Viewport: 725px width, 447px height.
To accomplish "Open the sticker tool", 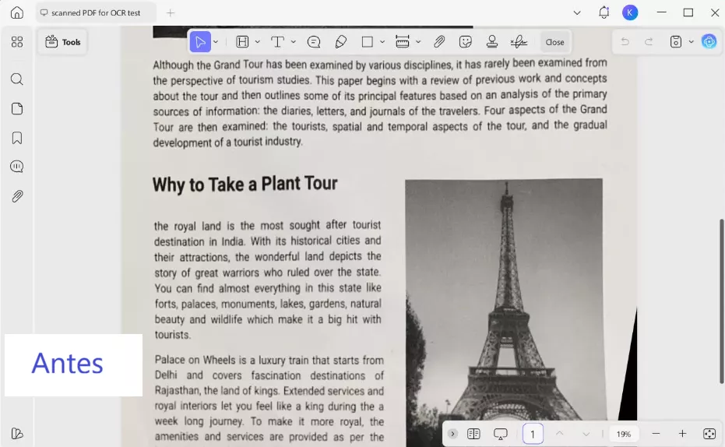I will tap(466, 42).
